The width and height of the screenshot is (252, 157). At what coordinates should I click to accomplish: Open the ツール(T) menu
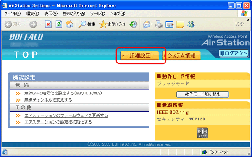point(97,14)
